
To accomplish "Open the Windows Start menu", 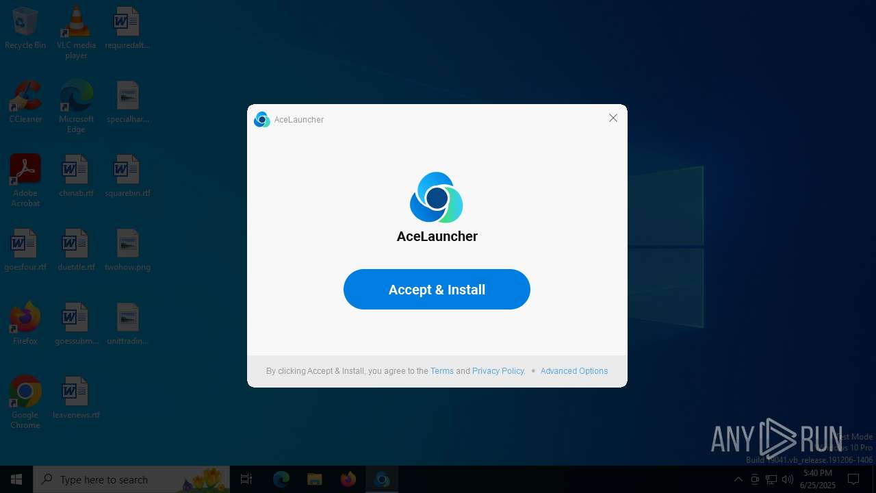I will click(16, 479).
